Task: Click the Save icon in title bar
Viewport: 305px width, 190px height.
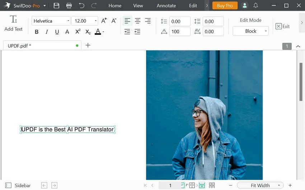Action: pos(56,6)
